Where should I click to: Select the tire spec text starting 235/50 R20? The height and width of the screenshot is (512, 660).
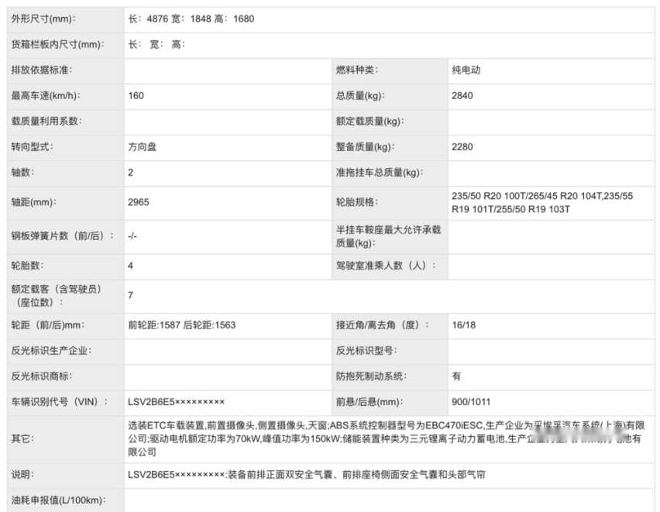(x=542, y=202)
